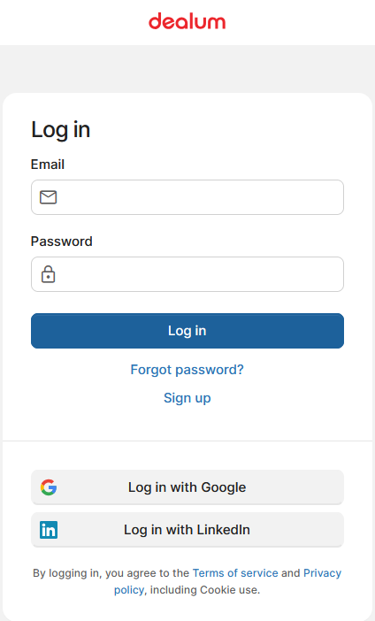Open the Forgot password? link
The height and width of the screenshot is (621, 375).
point(187,370)
